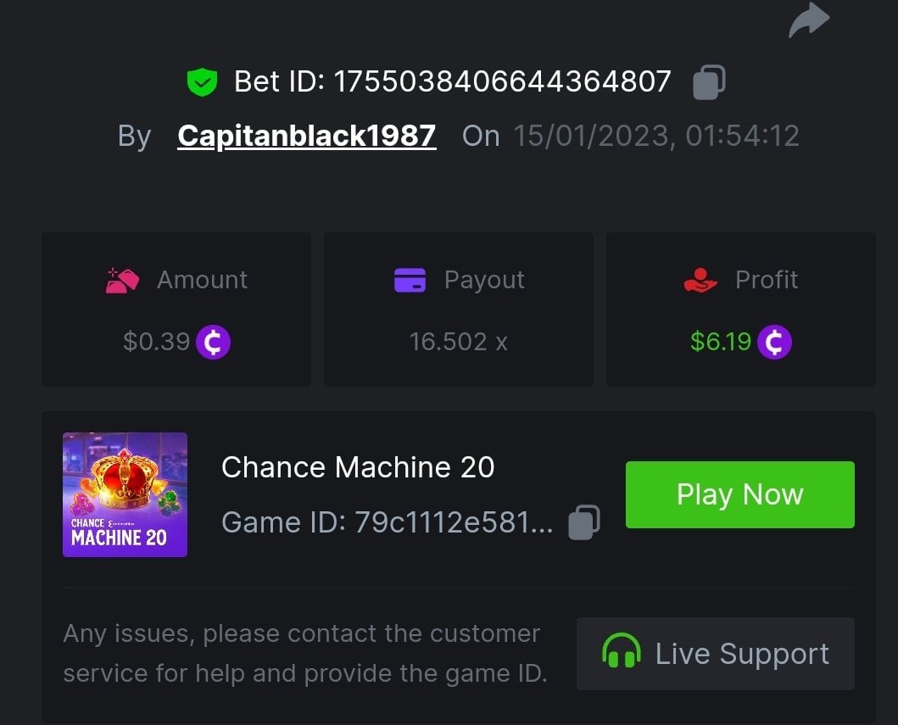The width and height of the screenshot is (898, 725).
Task: Click the red Profit hand icon
Action: pyautogui.click(x=700, y=280)
